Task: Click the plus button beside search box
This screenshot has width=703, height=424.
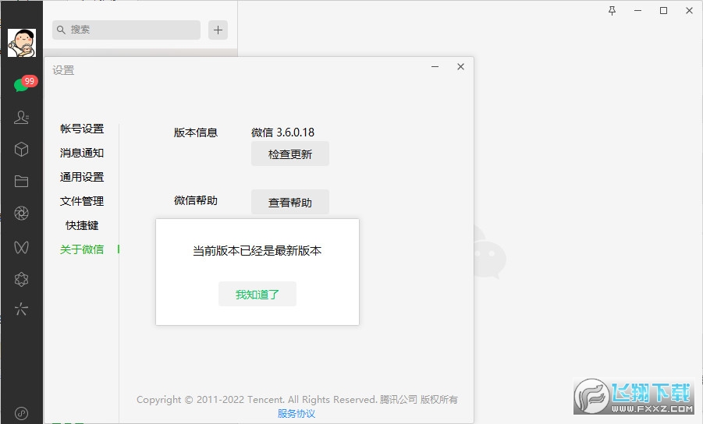Action: pos(218,30)
